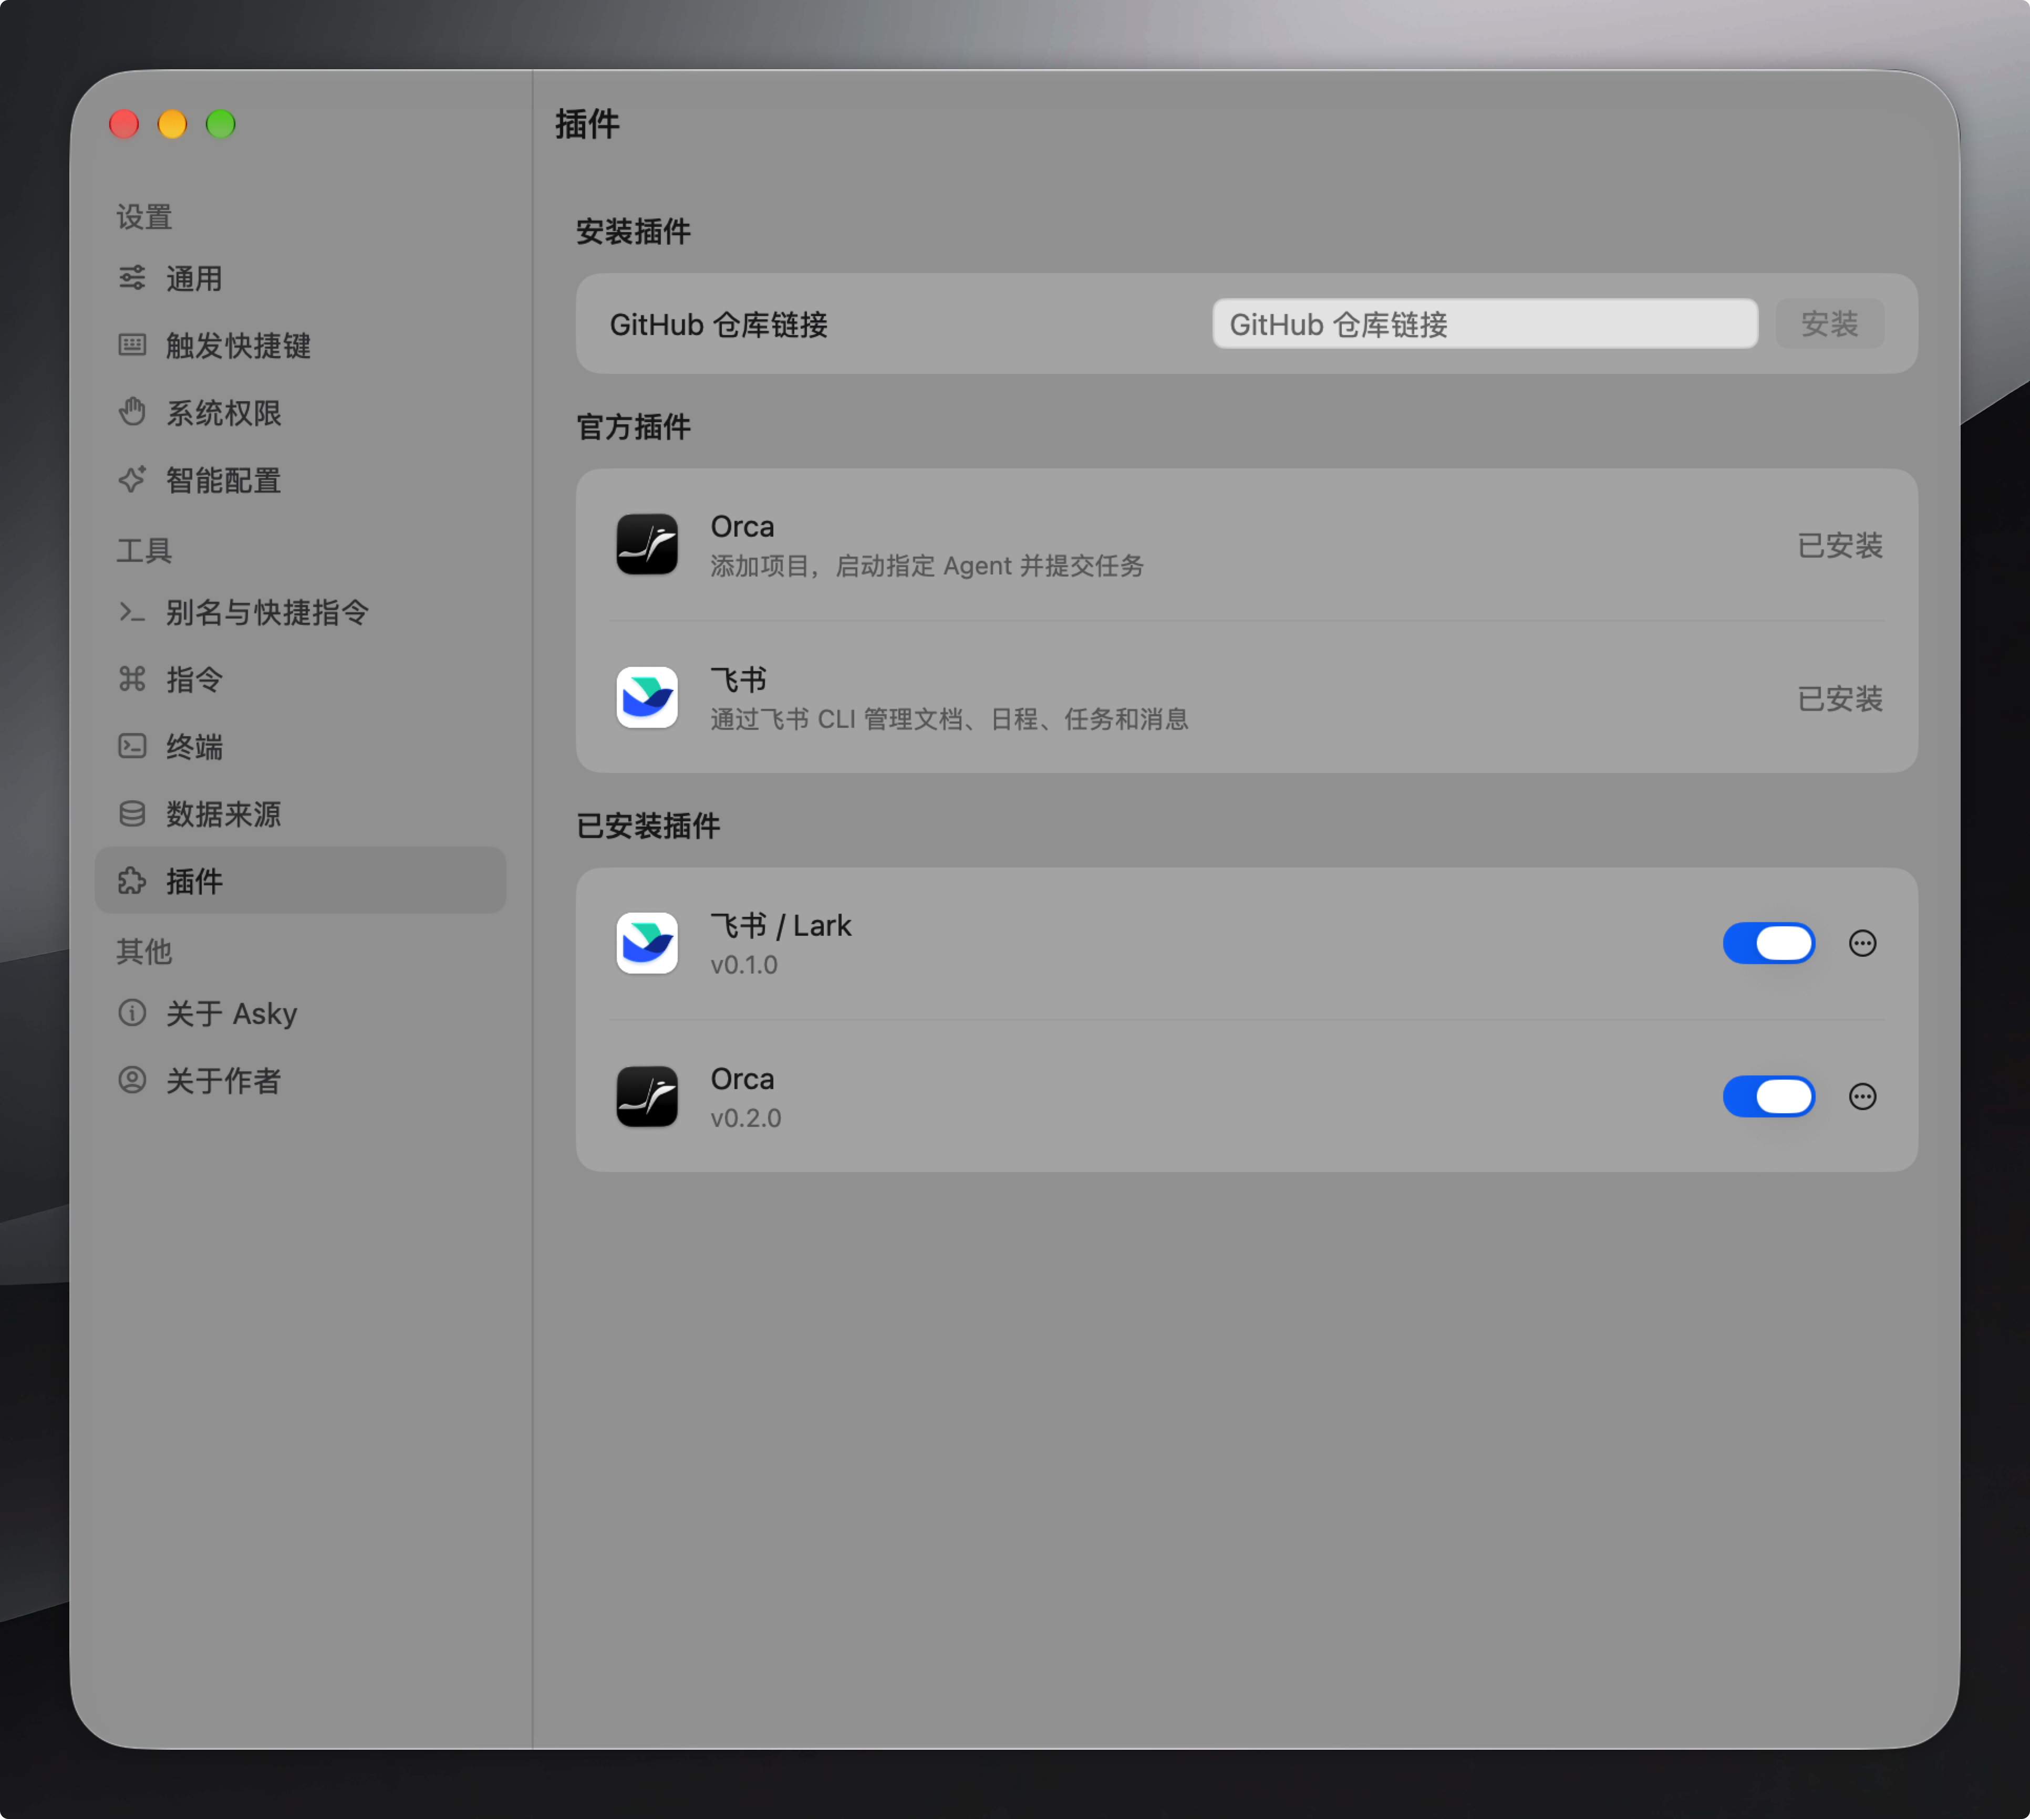The height and width of the screenshot is (1819, 2030).
Task: Click the 别名与快捷指令 prompt icon
Action: point(132,612)
